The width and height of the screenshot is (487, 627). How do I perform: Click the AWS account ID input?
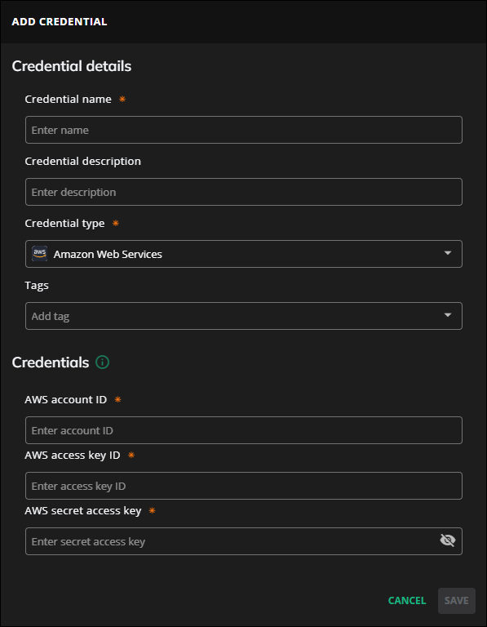[244, 430]
